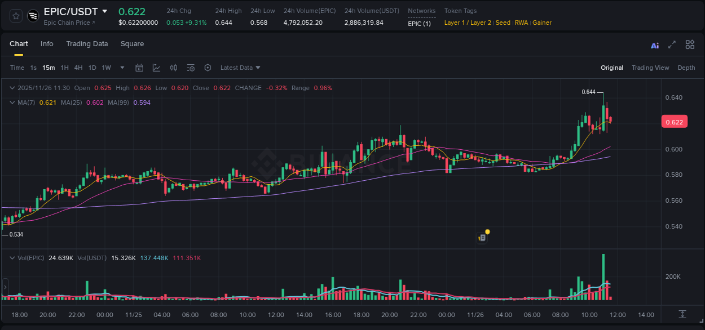Image resolution: width=705 pixels, height=330 pixels.
Task: Open the indicator visibility settings icon
Action: tap(191, 68)
